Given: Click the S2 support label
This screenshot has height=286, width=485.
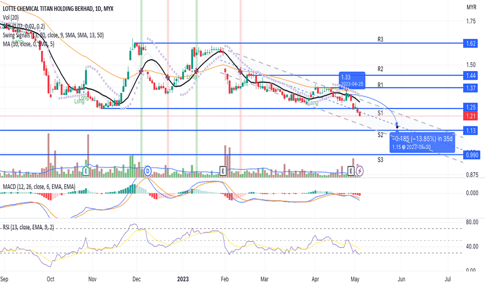Looking at the screenshot, I should (x=380, y=135).
